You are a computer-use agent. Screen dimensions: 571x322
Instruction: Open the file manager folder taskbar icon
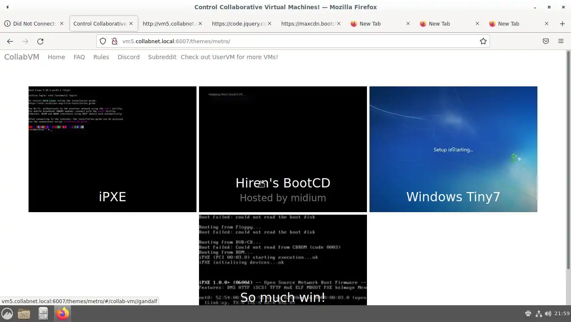click(x=24, y=314)
